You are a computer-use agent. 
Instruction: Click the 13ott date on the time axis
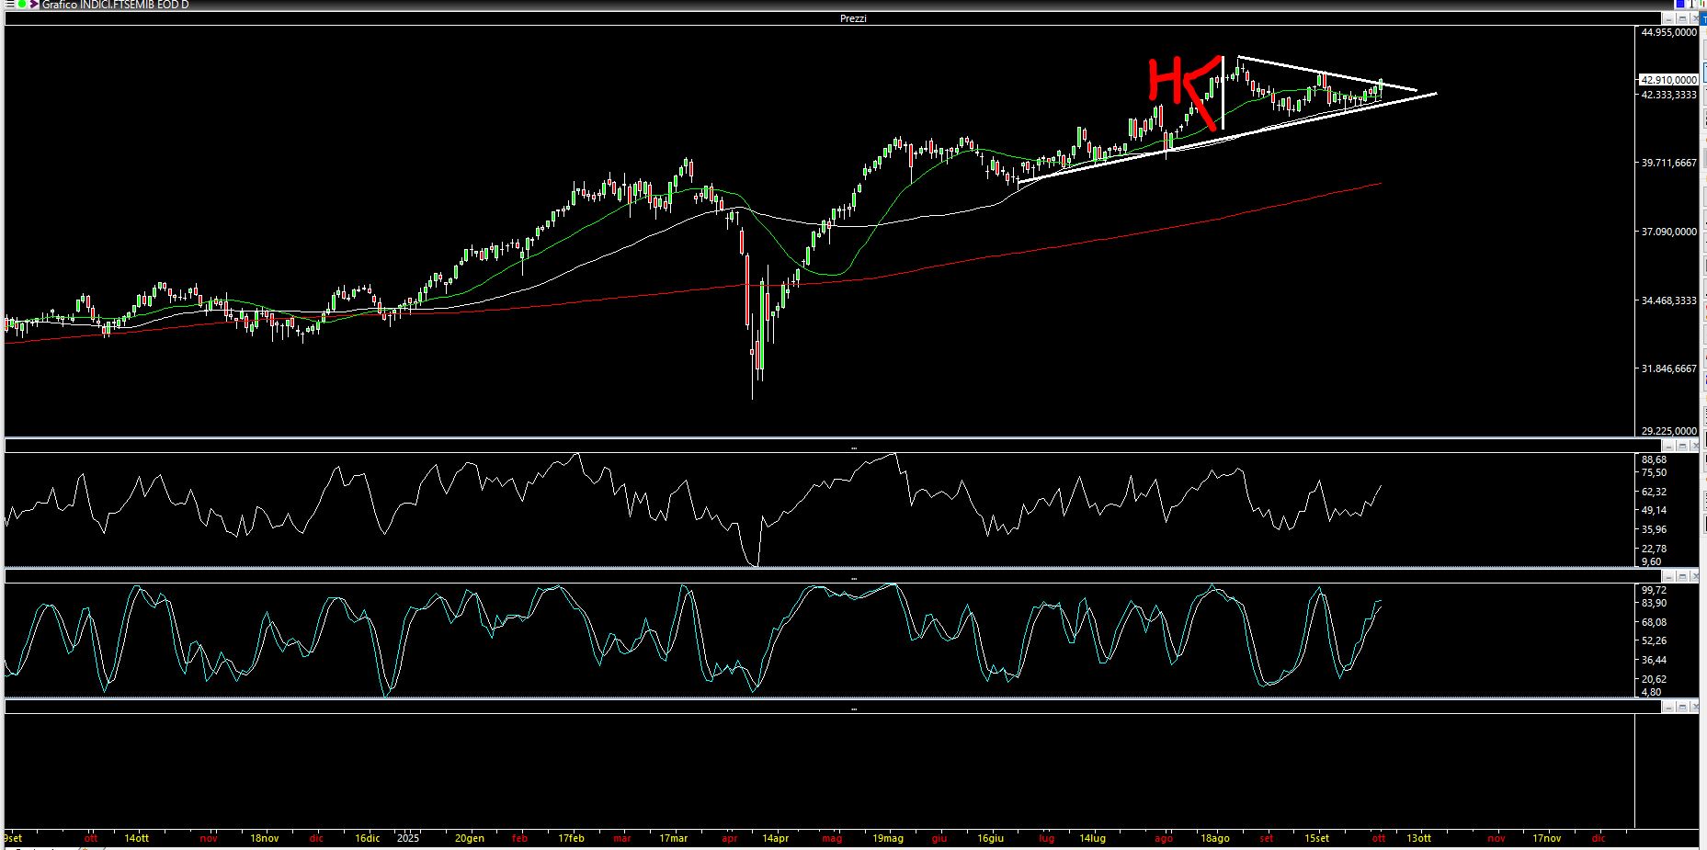(x=1419, y=838)
